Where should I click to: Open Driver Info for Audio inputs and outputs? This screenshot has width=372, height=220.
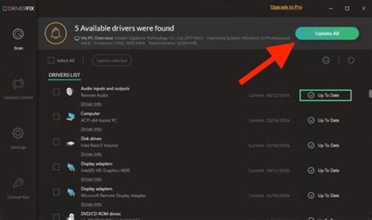91,104
